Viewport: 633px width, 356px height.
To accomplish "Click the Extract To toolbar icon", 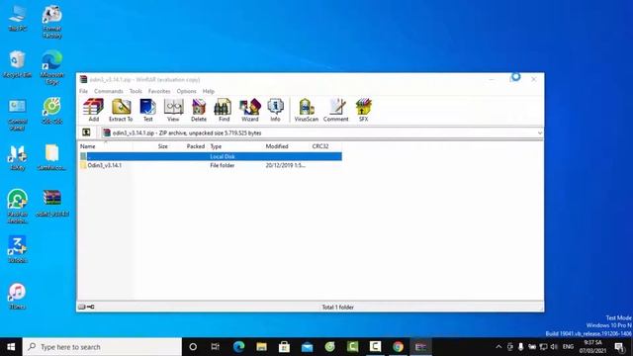I will pyautogui.click(x=121, y=110).
